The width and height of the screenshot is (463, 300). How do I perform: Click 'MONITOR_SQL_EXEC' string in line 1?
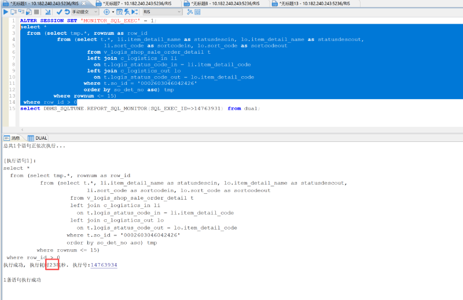pyautogui.click(x=111, y=21)
